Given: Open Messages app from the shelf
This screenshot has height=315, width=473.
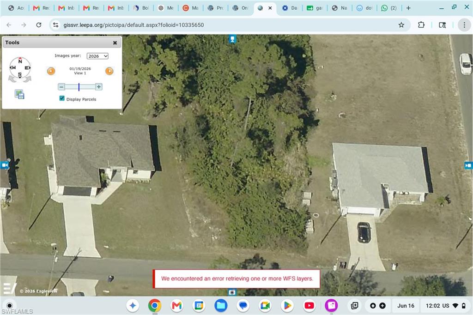Looking at the screenshot, I should (243, 306).
